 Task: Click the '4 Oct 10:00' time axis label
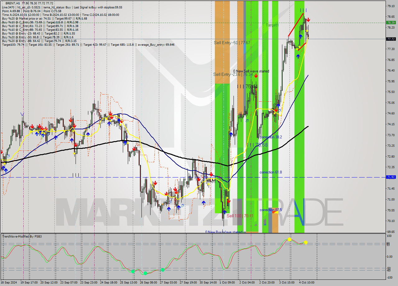coord(307,282)
